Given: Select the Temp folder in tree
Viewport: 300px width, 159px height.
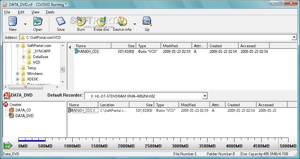Looking at the screenshot, I should [x=32, y=68].
